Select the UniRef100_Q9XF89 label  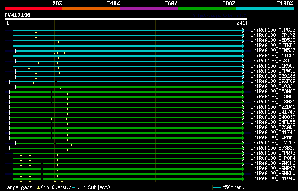273,82
